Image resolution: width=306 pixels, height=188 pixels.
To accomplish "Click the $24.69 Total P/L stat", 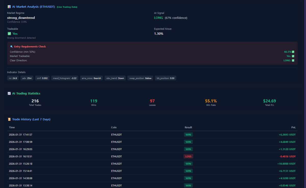I will pos(270,102).
